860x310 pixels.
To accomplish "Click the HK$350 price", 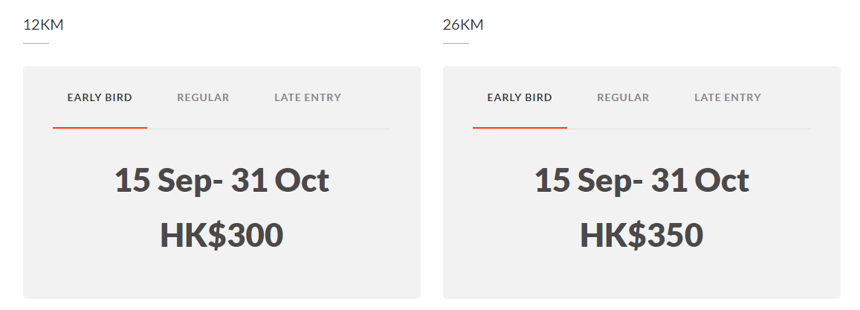I will tap(641, 235).
